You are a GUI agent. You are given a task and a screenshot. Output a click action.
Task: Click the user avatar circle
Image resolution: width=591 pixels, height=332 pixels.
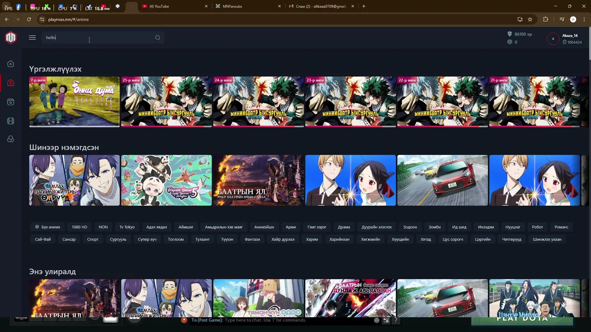pos(553,39)
